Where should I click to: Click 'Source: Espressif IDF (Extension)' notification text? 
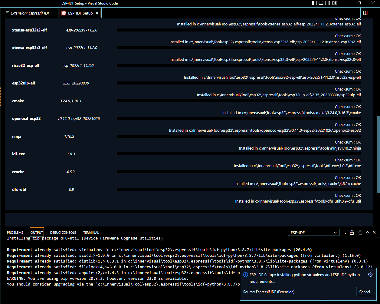tap(269, 292)
